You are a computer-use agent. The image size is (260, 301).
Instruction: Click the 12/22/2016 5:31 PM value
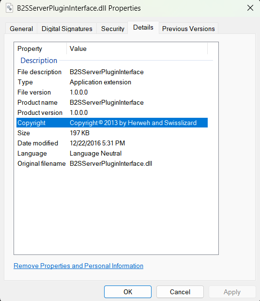[97, 143]
